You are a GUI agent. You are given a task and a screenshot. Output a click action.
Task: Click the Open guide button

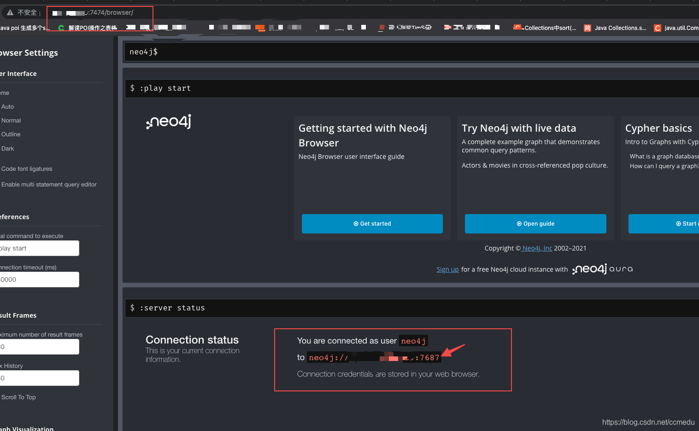(x=535, y=224)
